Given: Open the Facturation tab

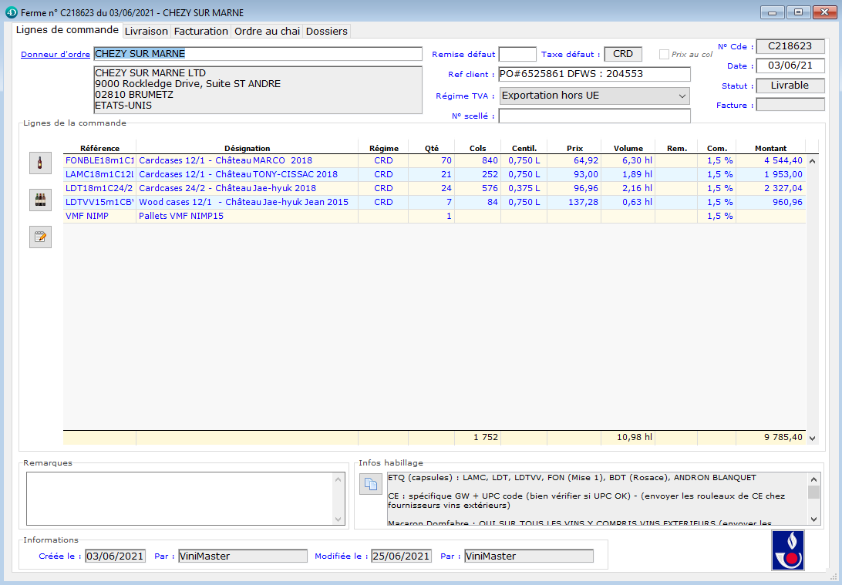Looking at the screenshot, I should pyautogui.click(x=201, y=31).
